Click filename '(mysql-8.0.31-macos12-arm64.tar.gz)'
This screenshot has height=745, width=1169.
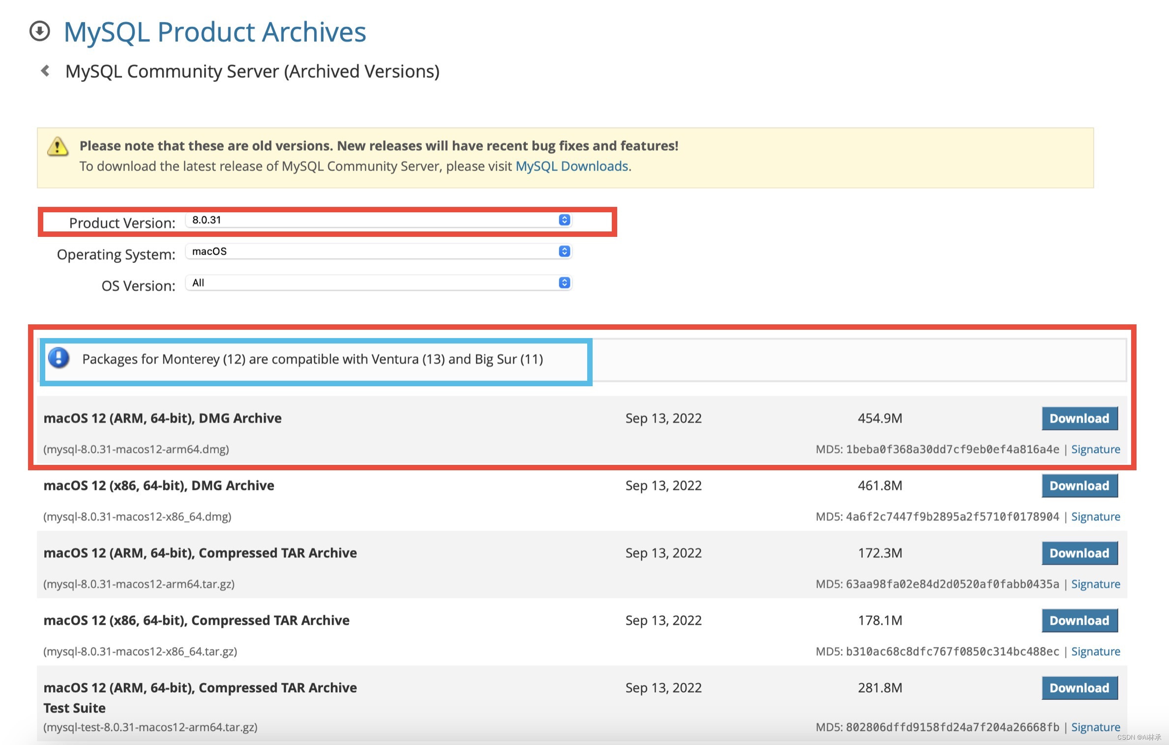pyautogui.click(x=139, y=584)
